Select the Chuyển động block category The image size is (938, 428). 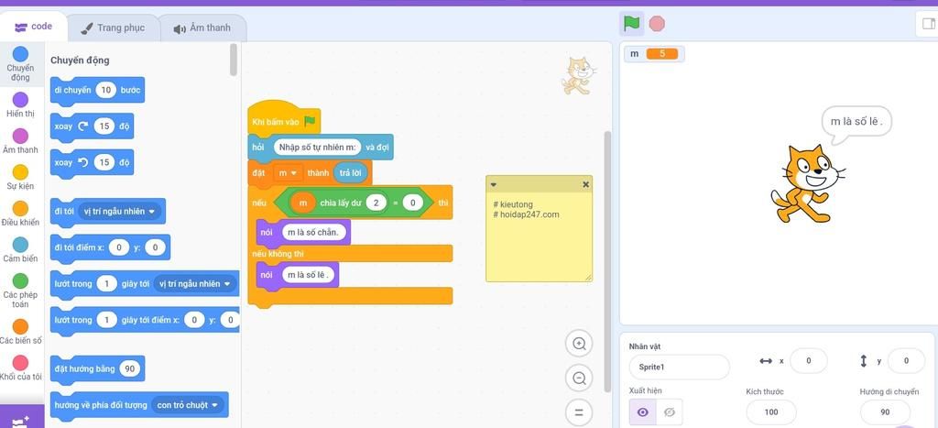pyautogui.click(x=20, y=64)
